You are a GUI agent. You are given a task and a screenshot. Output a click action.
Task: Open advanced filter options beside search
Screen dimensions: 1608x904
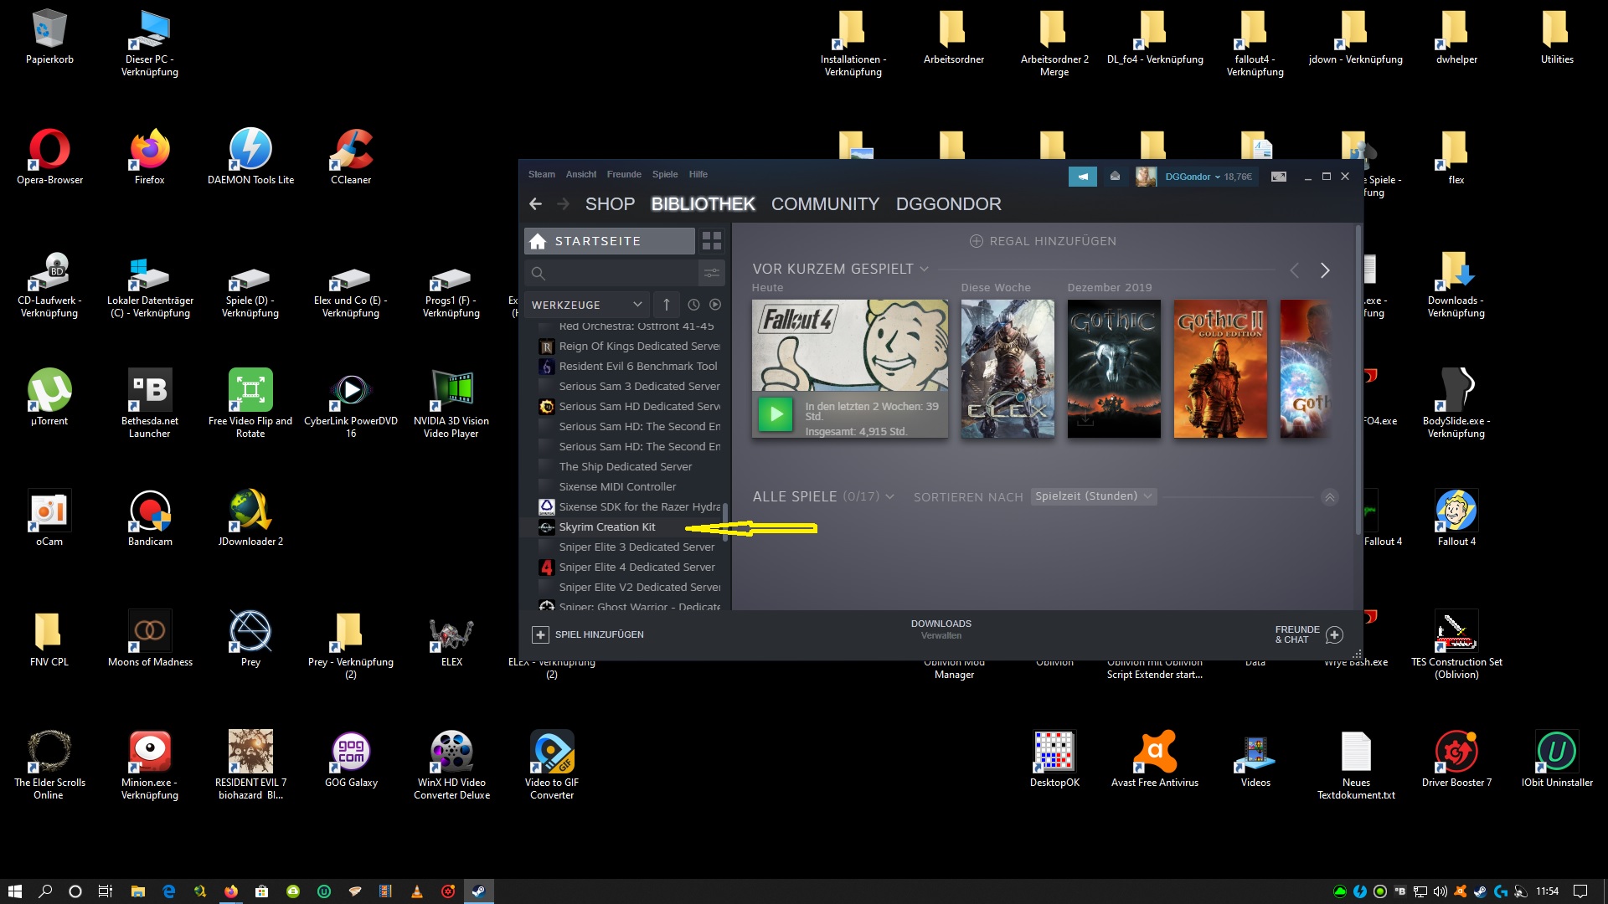pyautogui.click(x=711, y=273)
